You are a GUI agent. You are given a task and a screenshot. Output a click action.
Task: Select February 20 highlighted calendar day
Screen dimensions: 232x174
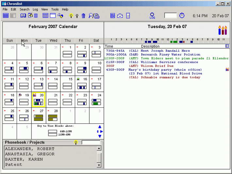click(x=39, y=100)
